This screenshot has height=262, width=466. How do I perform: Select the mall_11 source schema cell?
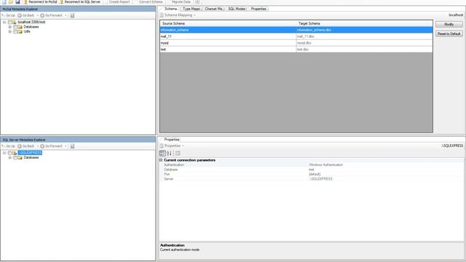coord(228,36)
